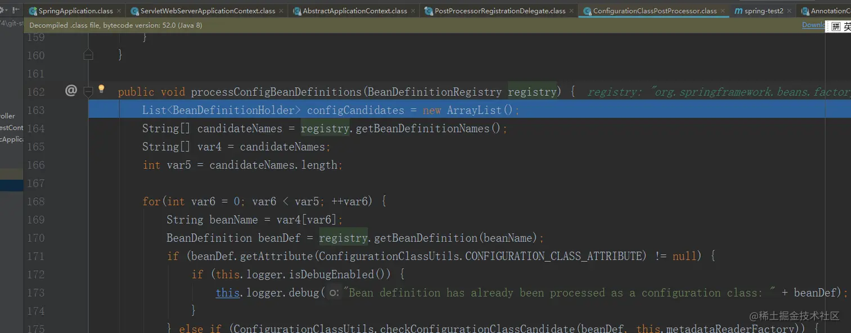Screen dimensions: 851x333
Task: Click the spring-test2 Maven m icon
Action: tap(738, 11)
